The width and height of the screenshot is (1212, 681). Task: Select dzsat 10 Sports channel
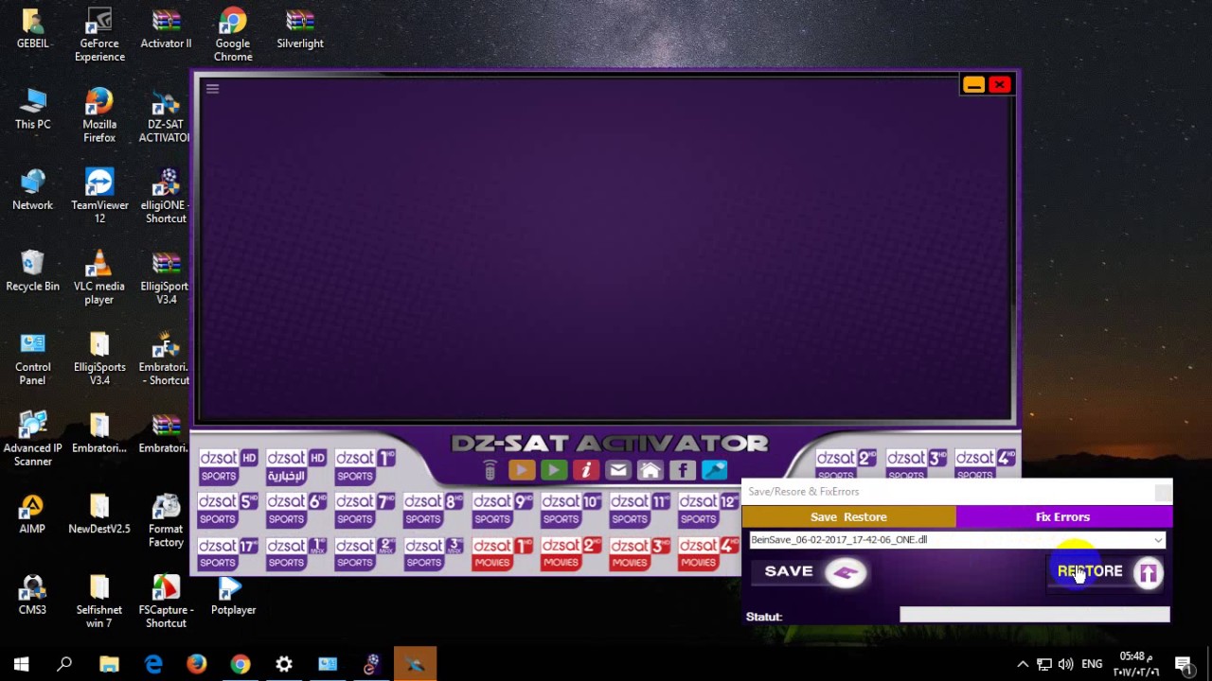tap(571, 509)
